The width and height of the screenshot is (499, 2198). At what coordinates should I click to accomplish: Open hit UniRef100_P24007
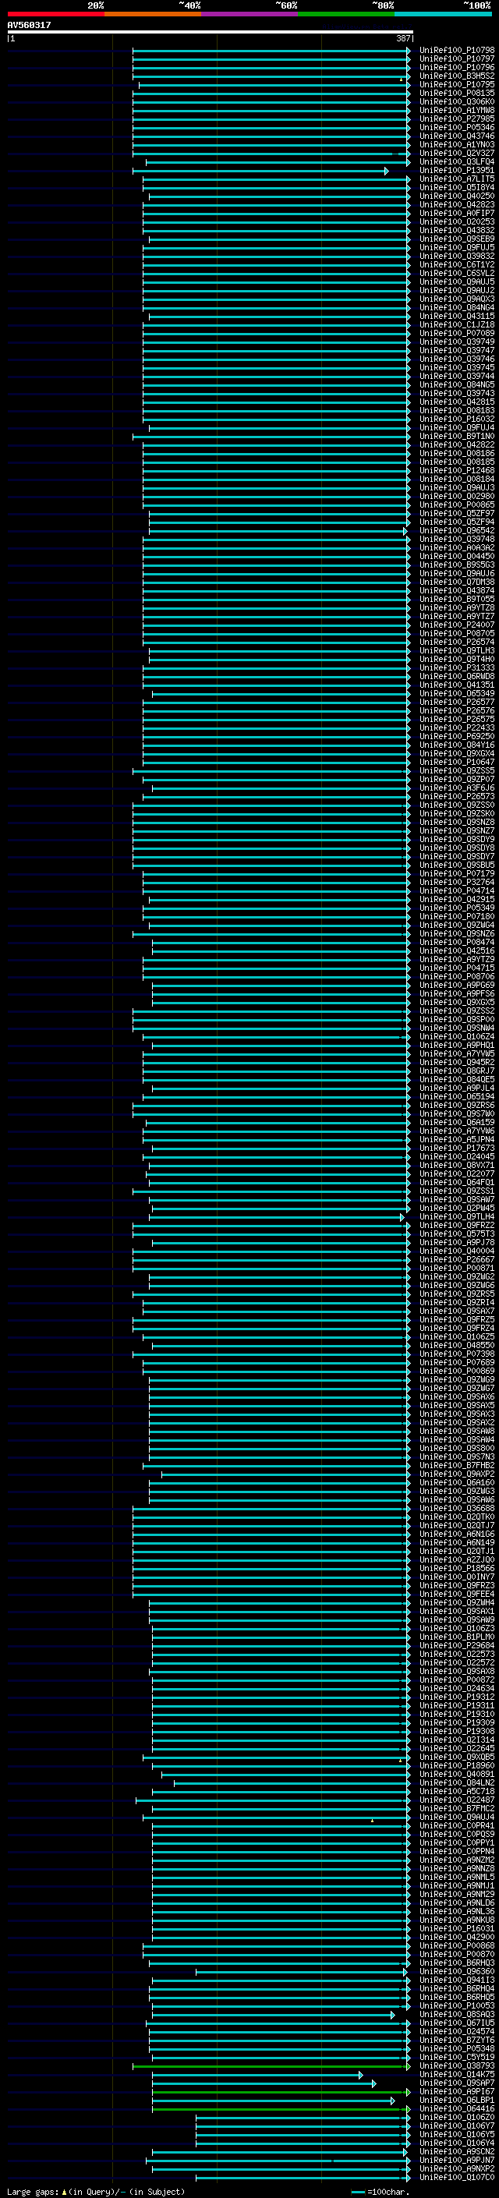tap(457, 625)
